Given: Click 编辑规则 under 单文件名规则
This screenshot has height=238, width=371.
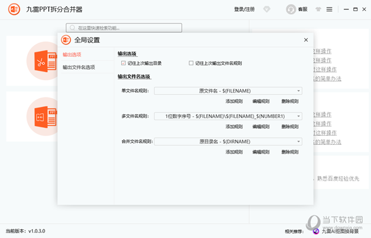Looking at the screenshot, I should coord(261,101).
